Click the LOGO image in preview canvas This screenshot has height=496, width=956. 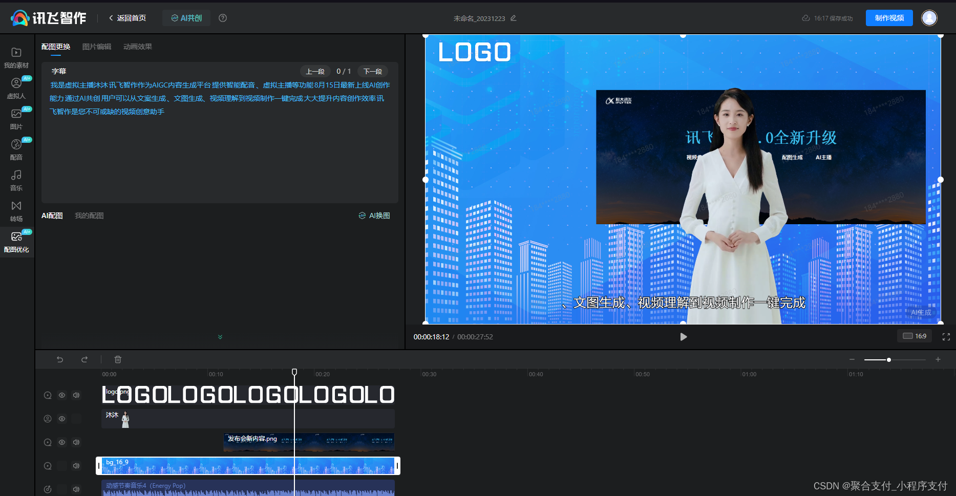pos(475,52)
